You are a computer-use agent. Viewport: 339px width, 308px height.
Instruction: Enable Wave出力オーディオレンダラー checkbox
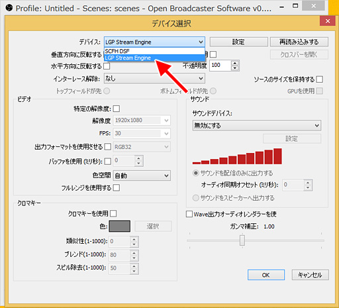pos(189,214)
